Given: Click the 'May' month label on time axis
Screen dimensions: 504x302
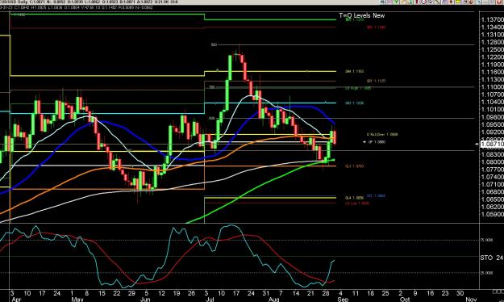Looking at the screenshot, I should 77,300.
